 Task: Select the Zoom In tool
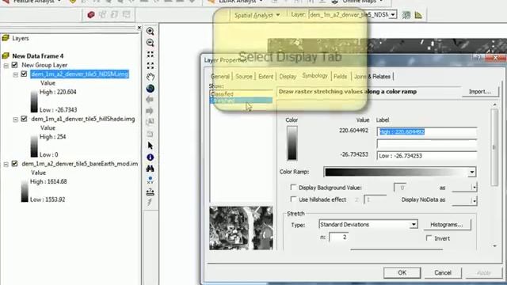[x=150, y=32]
